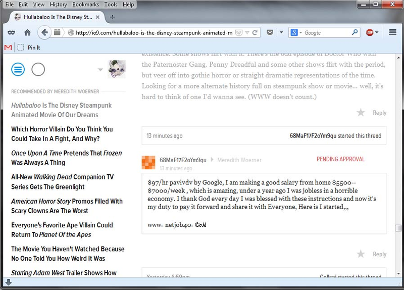Save page to Pocket from URL bar
The height and width of the screenshot is (290, 404).
click(239, 33)
